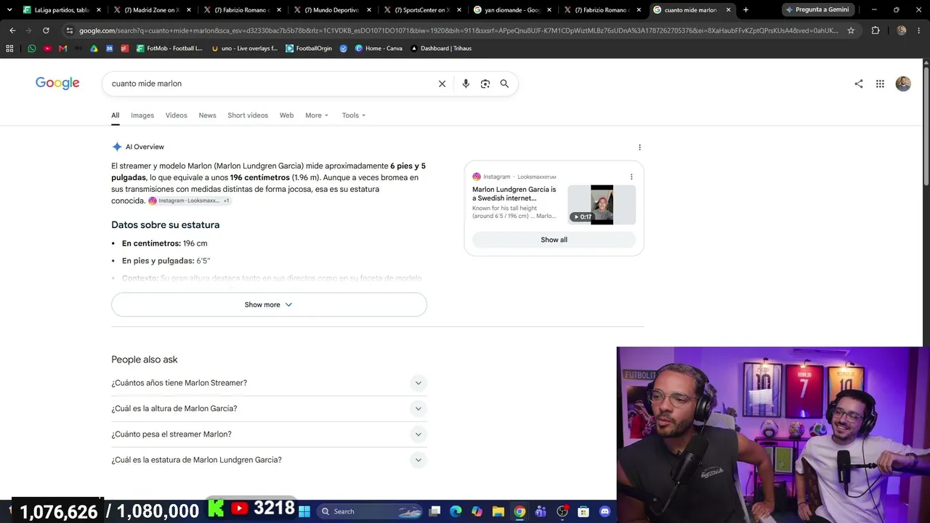The image size is (930, 523).
Task: Play the 0:17 Instagram video thumbnail
Action: point(602,205)
